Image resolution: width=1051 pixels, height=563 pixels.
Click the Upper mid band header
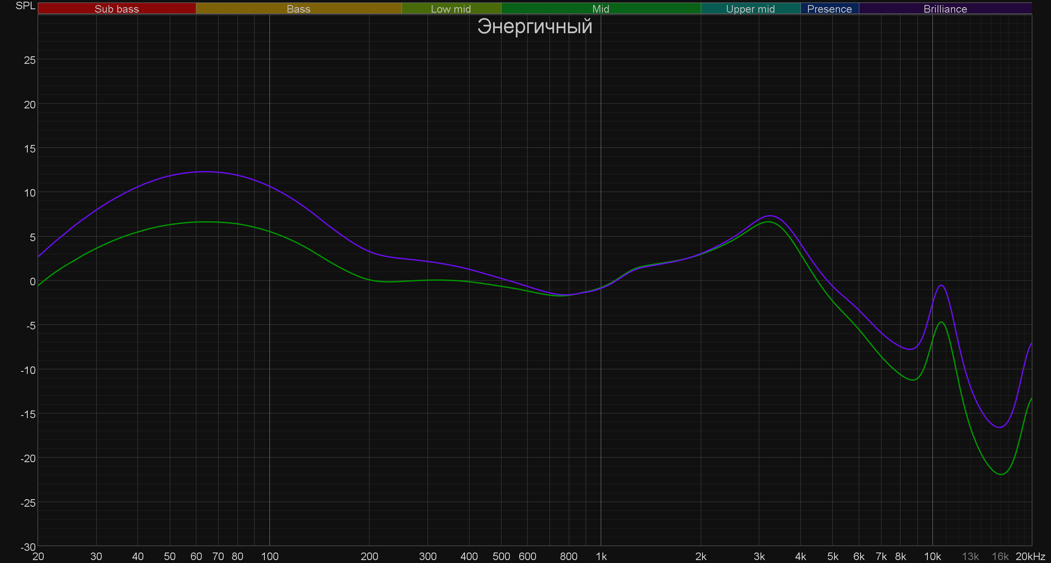(x=750, y=9)
